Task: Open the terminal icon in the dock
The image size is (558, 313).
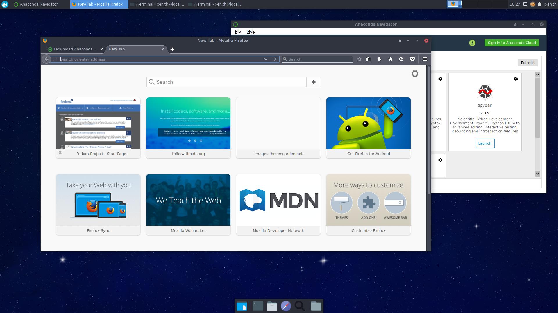Action: (x=258, y=306)
